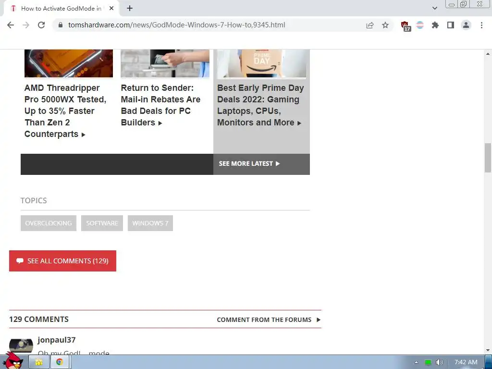The height and width of the screenshot is (369, 492).
Task: Open the volume speaker control
Action: (439, 362)
